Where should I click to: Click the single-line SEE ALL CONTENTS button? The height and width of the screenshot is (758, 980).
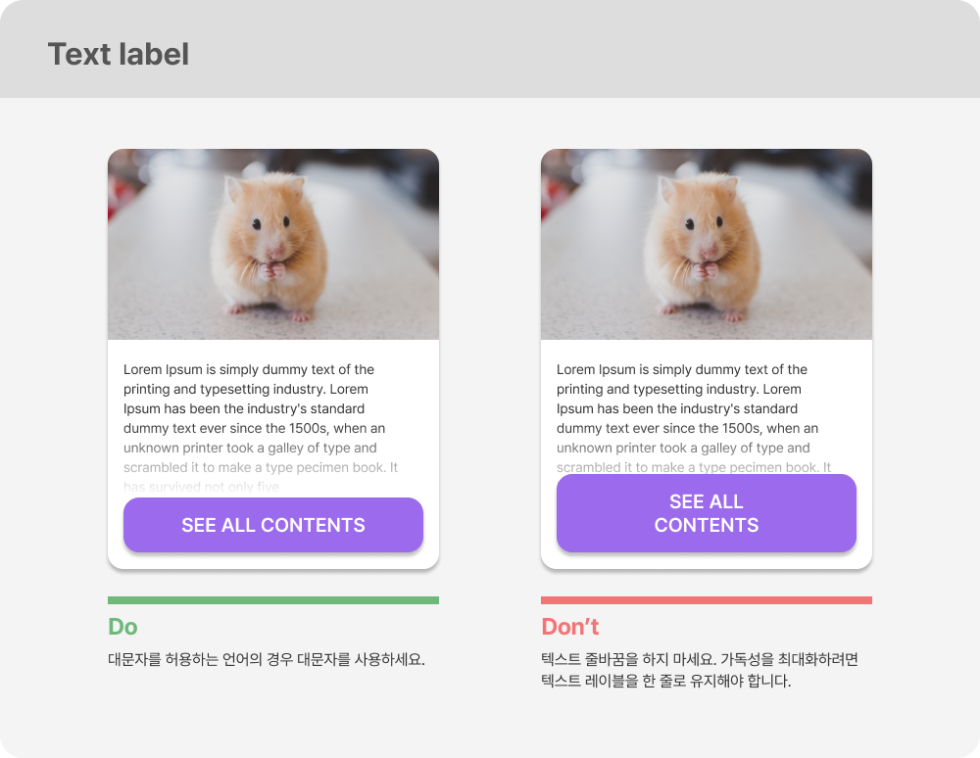tap(273, 525)
